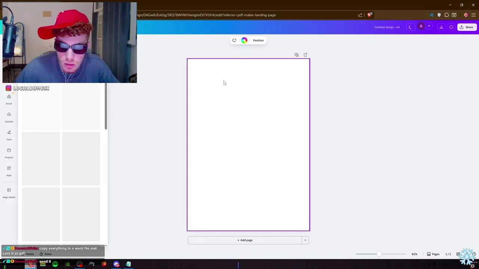
Task: Open File Explorer from the taskbar
Action: click(43, 265)
